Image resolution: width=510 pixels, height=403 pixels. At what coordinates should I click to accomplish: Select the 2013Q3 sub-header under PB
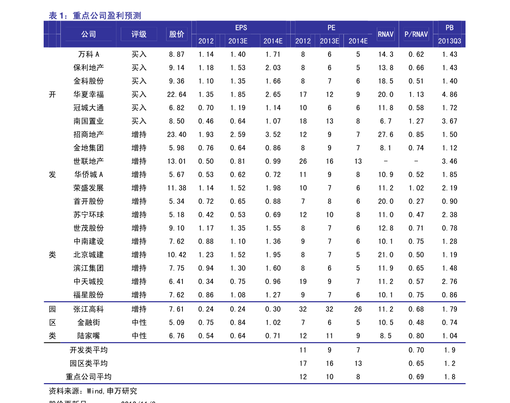[449, 41]
